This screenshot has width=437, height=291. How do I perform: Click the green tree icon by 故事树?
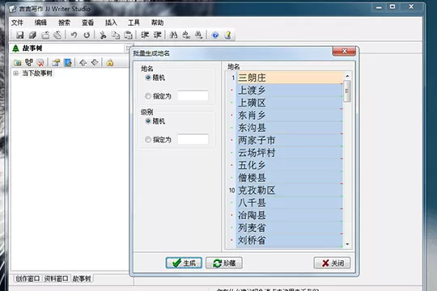coord(16,48)
